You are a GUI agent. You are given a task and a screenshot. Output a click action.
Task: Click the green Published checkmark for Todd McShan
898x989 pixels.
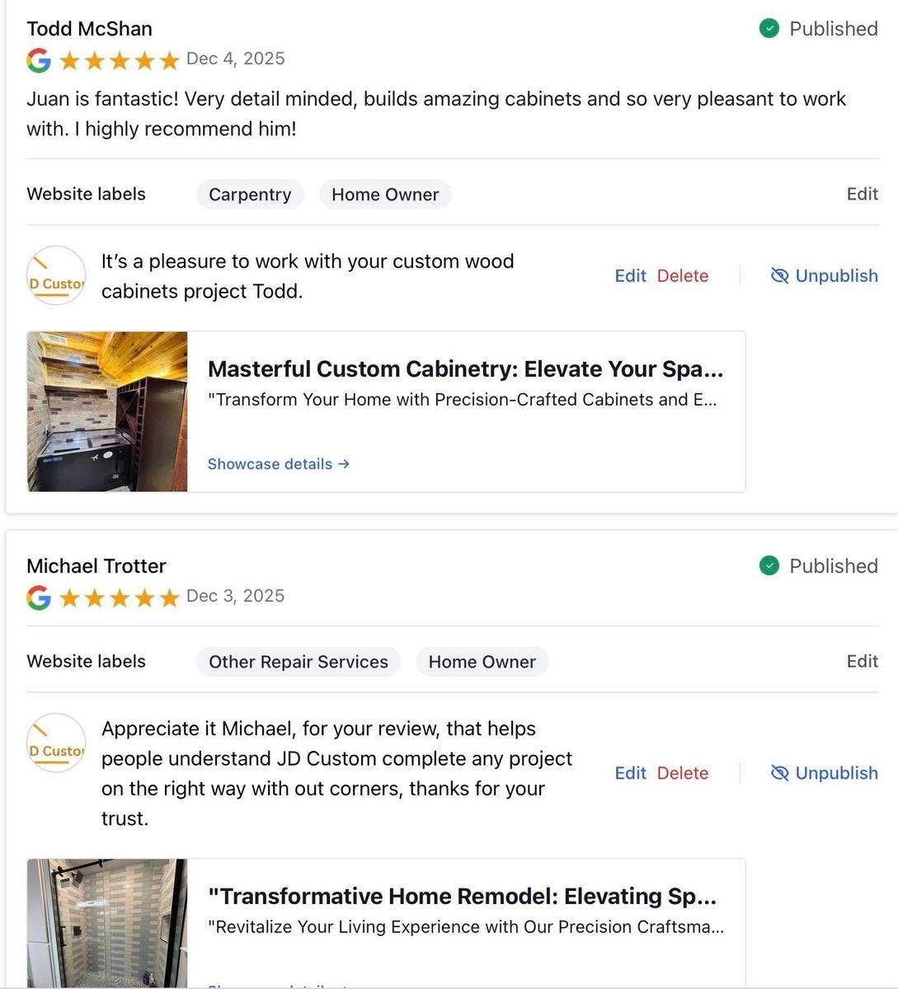tap(769, 29)
